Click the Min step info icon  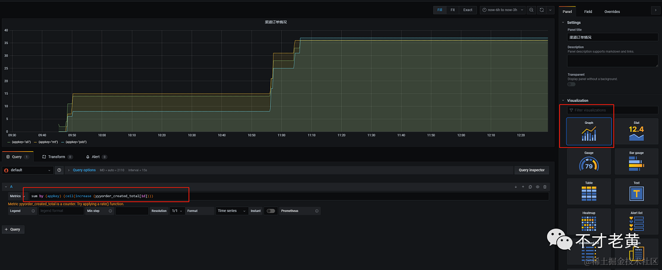pos(111,211)
